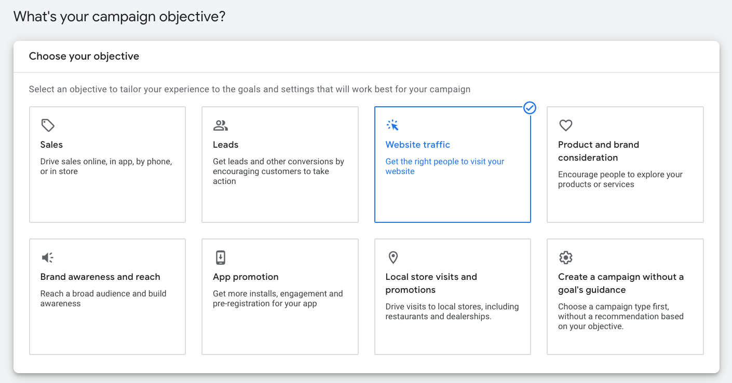The image size is (732, 383).
Task: Click 'Reach a broad audience and build awareness'
Action: click(x=103, y=299)
